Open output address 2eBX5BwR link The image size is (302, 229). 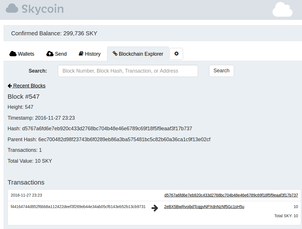tap(204, 207)
